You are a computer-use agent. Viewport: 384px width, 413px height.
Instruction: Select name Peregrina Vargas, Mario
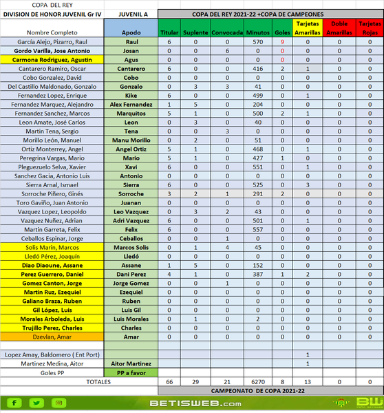pos(52,158)
